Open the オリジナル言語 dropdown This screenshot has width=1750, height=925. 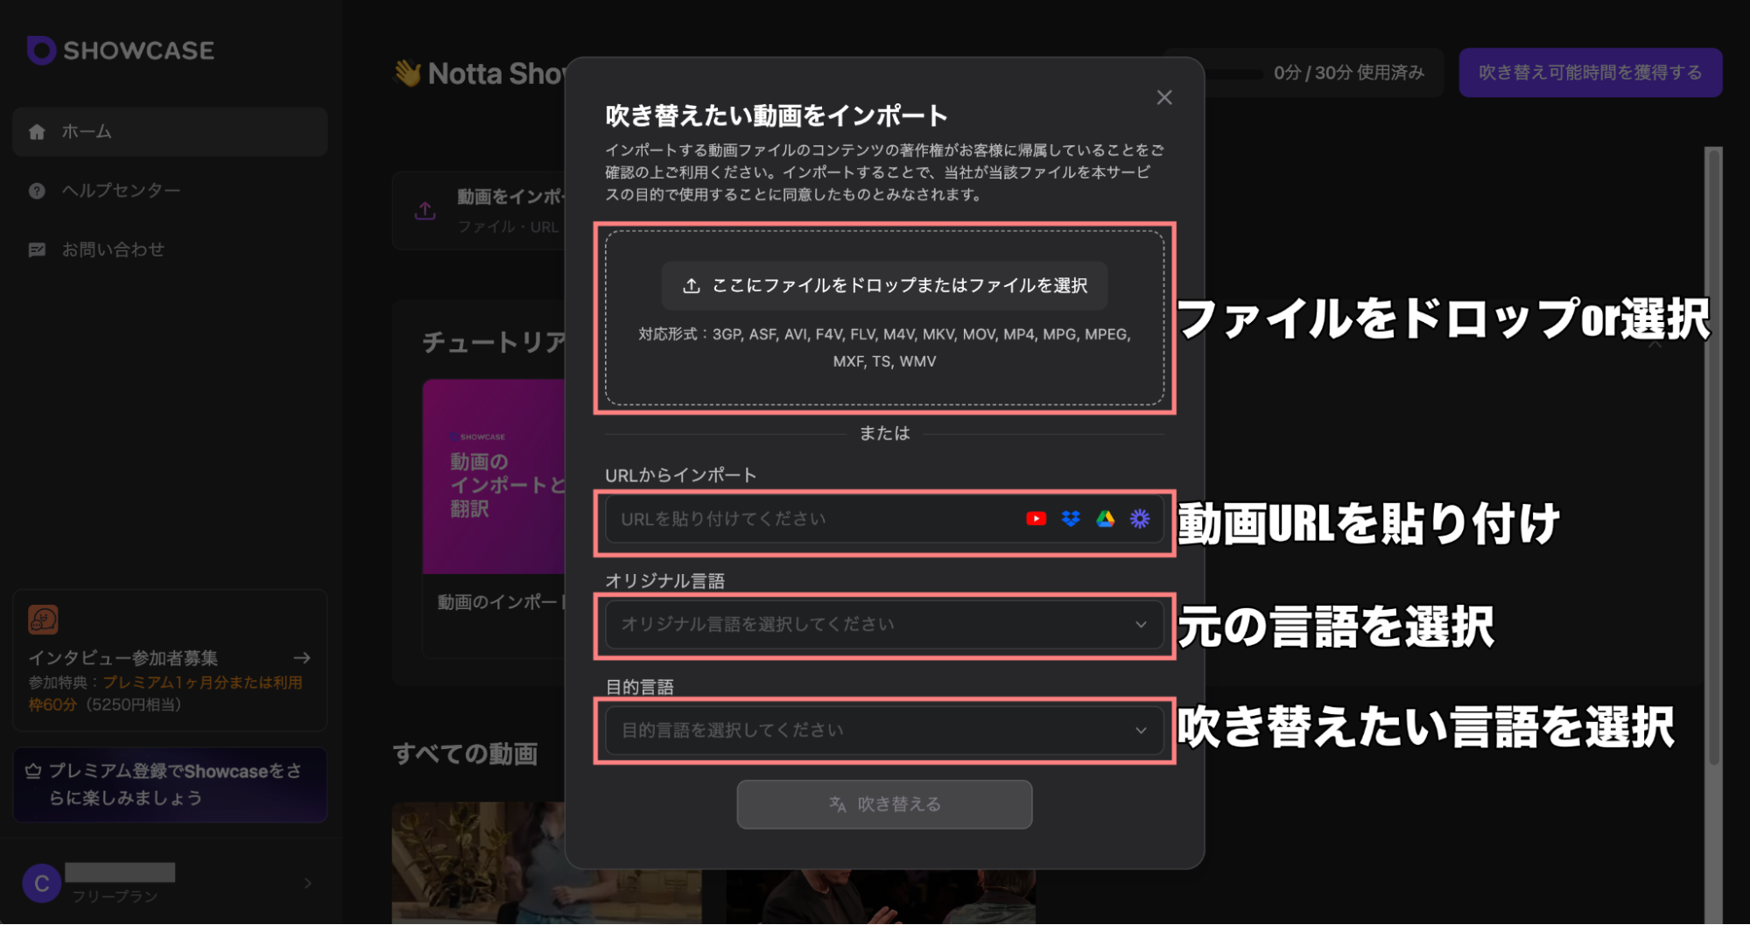884,625
